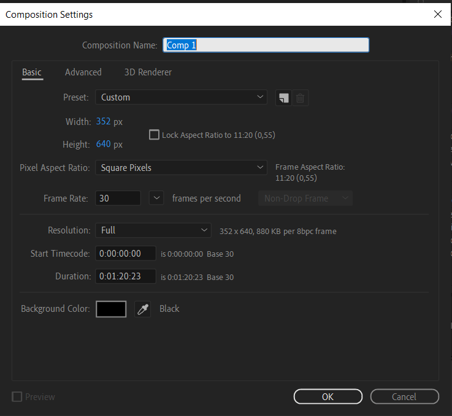Viewport: 452px width, 416px height.
Task: Enable Lock Aspect Ratio to 11:20 checkbox
Action: 154,135
